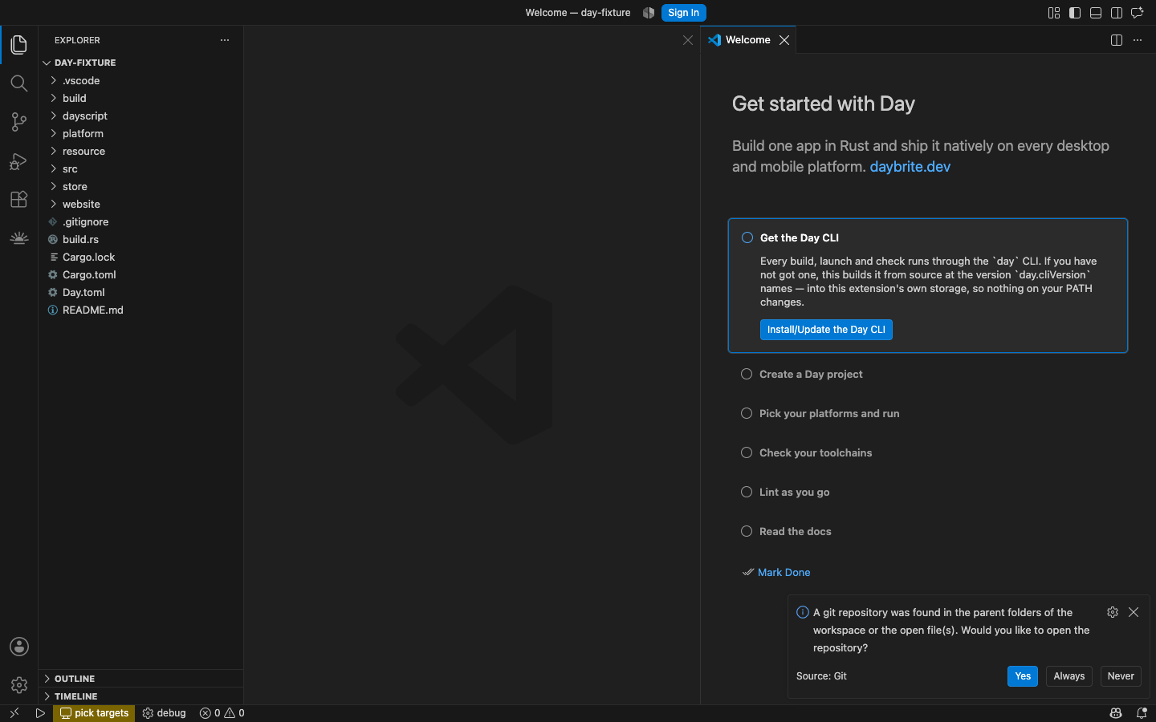Expand the OUTLINE section
This screenshot has height=722, width=1156.
(x=140, y=679)
